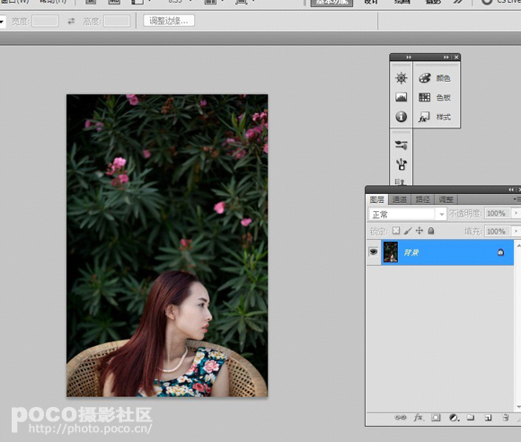The image size is (521, 442).
Task: Toggle lock image pixels brush icon
Action: (x=408, y=231)
